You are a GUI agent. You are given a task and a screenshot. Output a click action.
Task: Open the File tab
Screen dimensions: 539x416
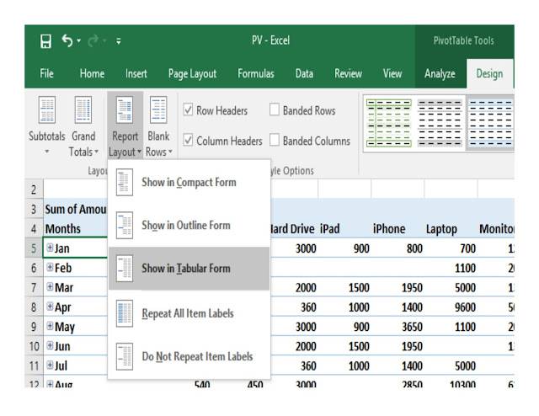(47, 73)
